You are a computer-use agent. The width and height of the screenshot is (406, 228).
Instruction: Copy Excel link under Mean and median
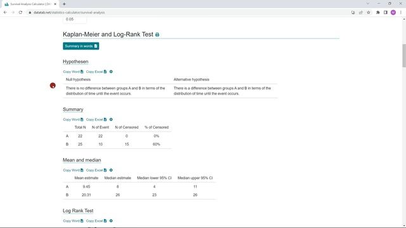96,170
